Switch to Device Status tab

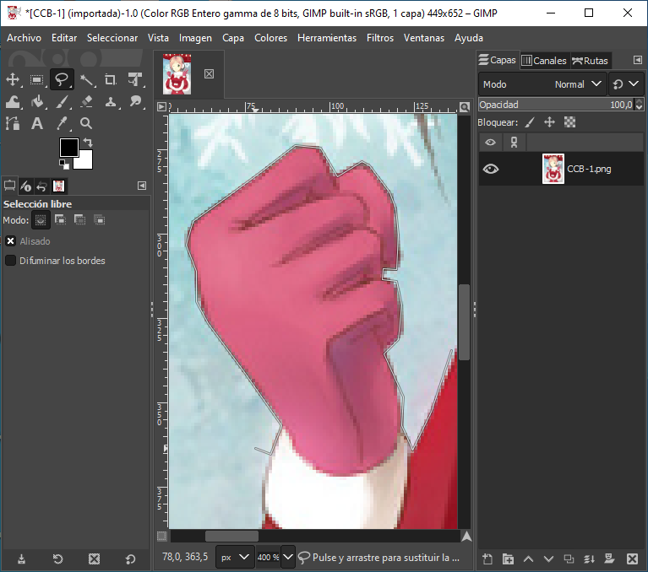[x=25, y=186]
